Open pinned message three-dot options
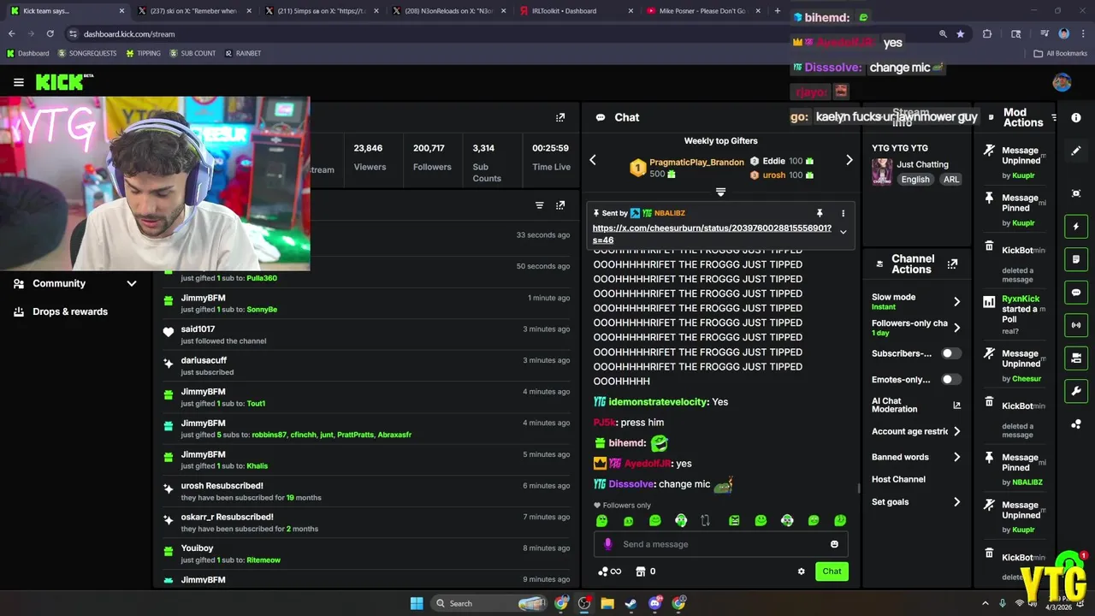 click(x=843, y=213)
